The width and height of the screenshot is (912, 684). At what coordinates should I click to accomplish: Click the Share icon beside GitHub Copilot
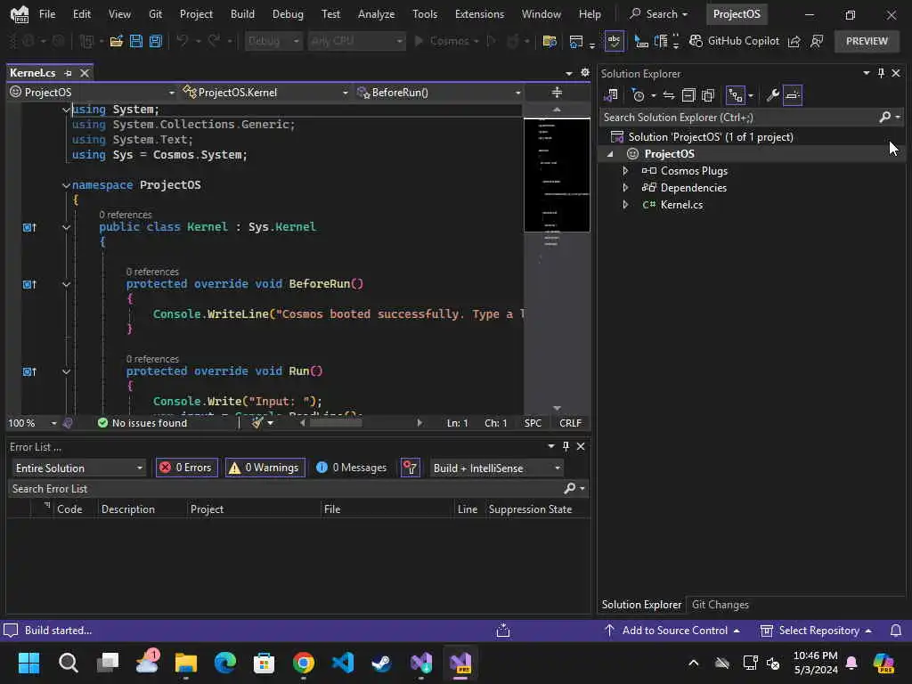[794, 41]
